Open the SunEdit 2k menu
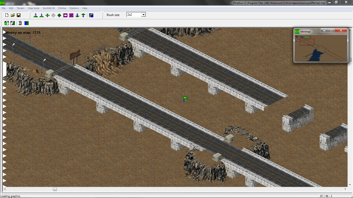Screen dimensions: 353x198 tap(49, 8)
